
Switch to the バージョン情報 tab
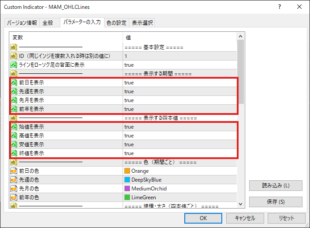click(22, 23)
